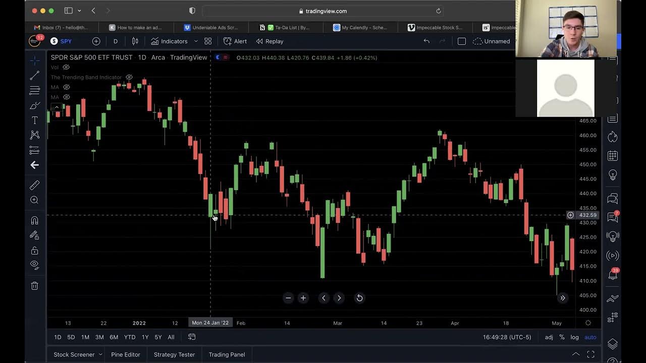Toggle lock all drawing tools
This screenshot has width=646, height=363.
point(34,251)
